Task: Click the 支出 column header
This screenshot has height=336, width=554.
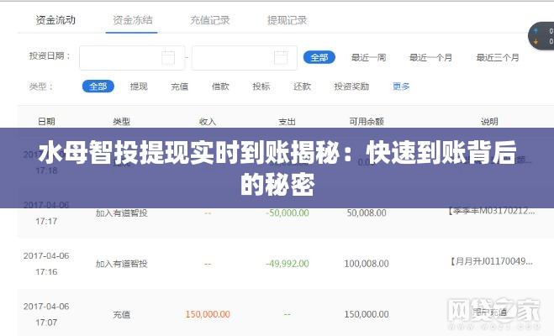Action: coord(287,122)
